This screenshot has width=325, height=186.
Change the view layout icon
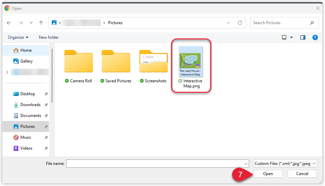(x=284, y=37)
